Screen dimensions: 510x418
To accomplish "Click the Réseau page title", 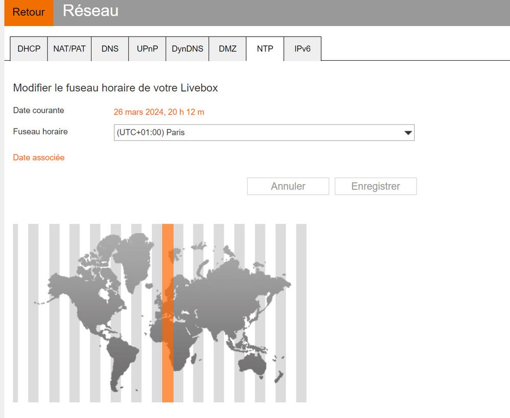I will click(90, 11).
